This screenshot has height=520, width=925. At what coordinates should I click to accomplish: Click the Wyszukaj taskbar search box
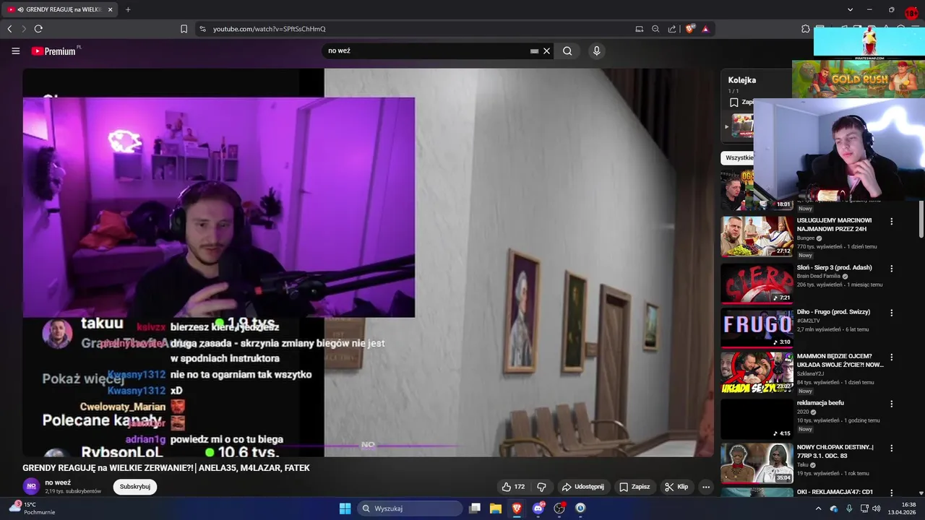point(410,508)
